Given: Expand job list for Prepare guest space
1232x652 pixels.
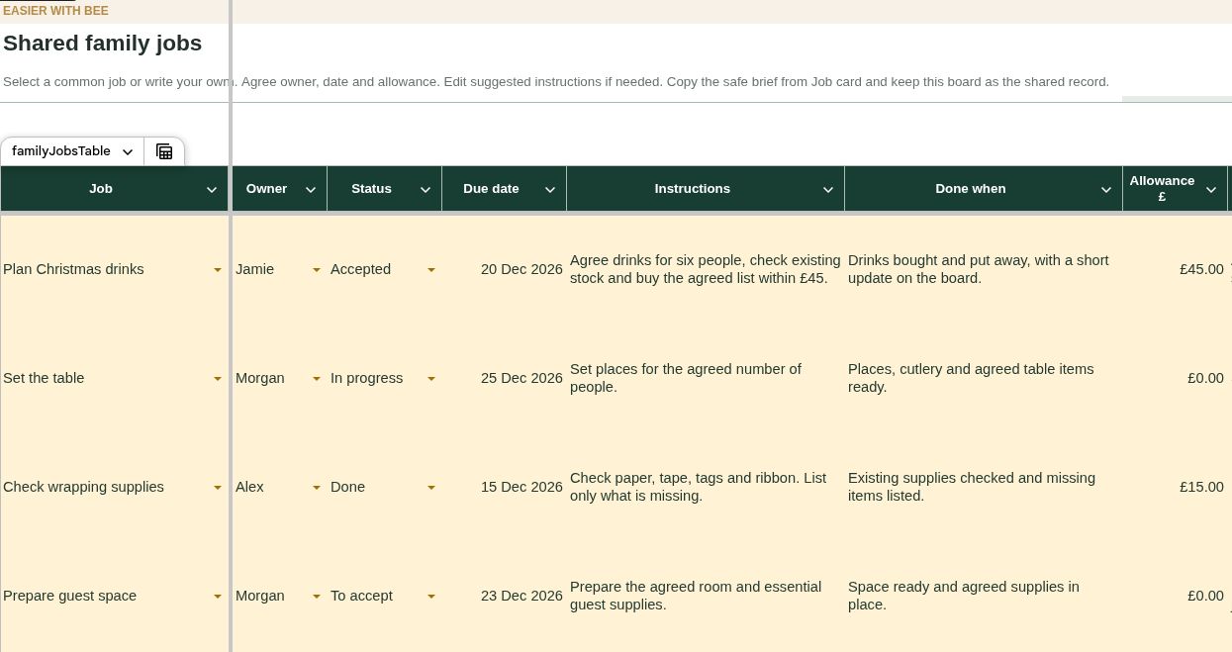Looking at the screenshot, I should pyautogui.click(x=218, y=597).
